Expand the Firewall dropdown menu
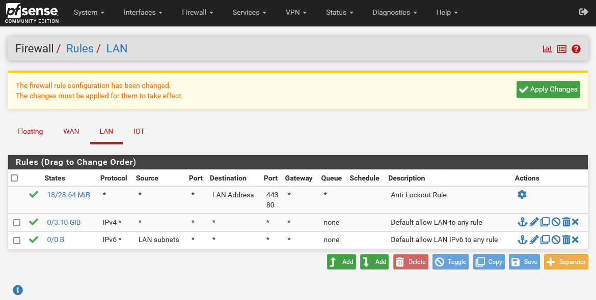Image resolution: width=596 pixels, height=300 pixels. [197, 12]
